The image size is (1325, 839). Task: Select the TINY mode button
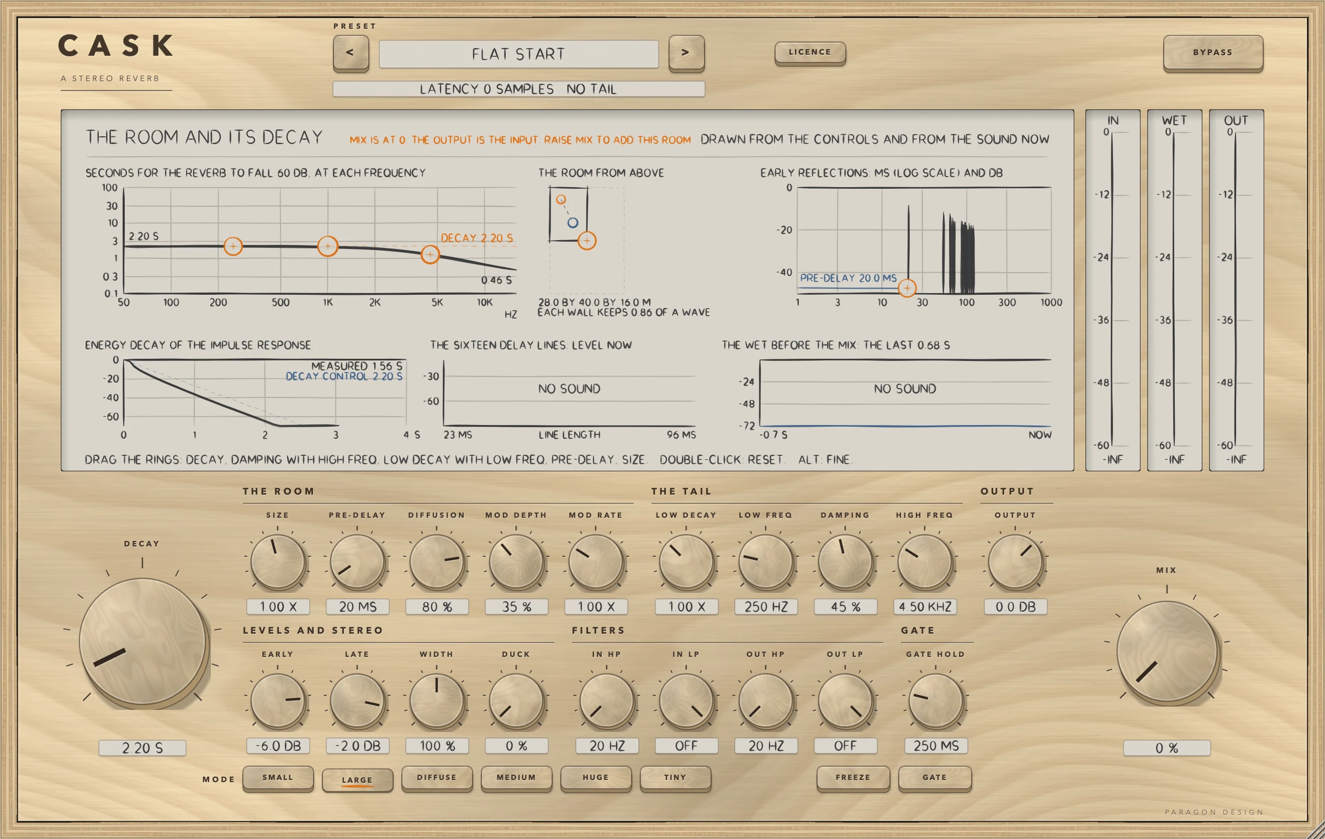pyautogui.click(x=675, y=778)
